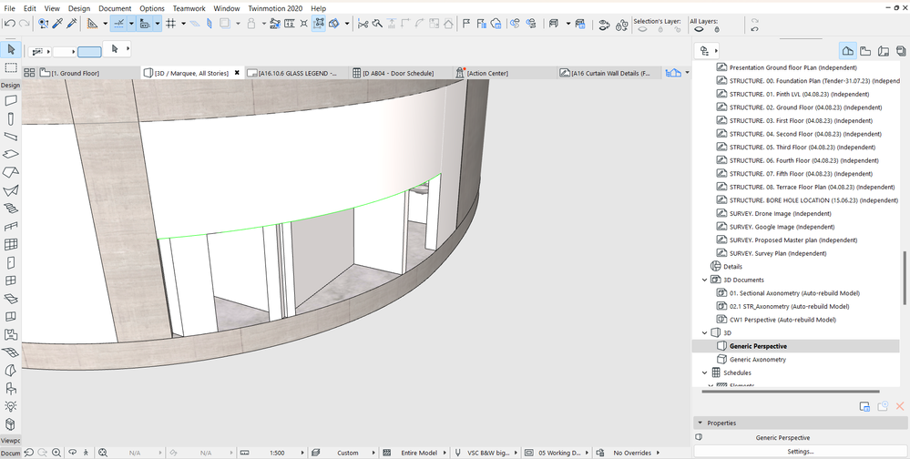
Task: Open the Teamwork menu
Action: [189, 8]
